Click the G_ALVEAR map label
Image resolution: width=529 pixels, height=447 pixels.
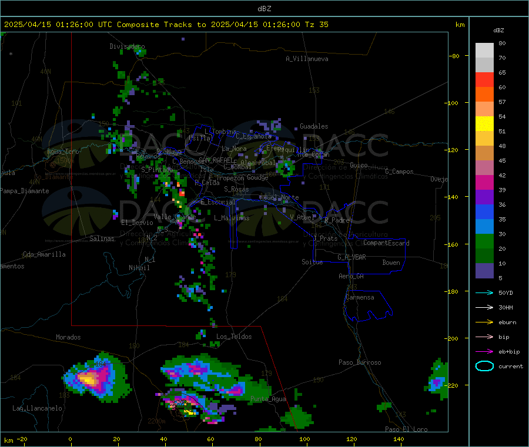351,257
